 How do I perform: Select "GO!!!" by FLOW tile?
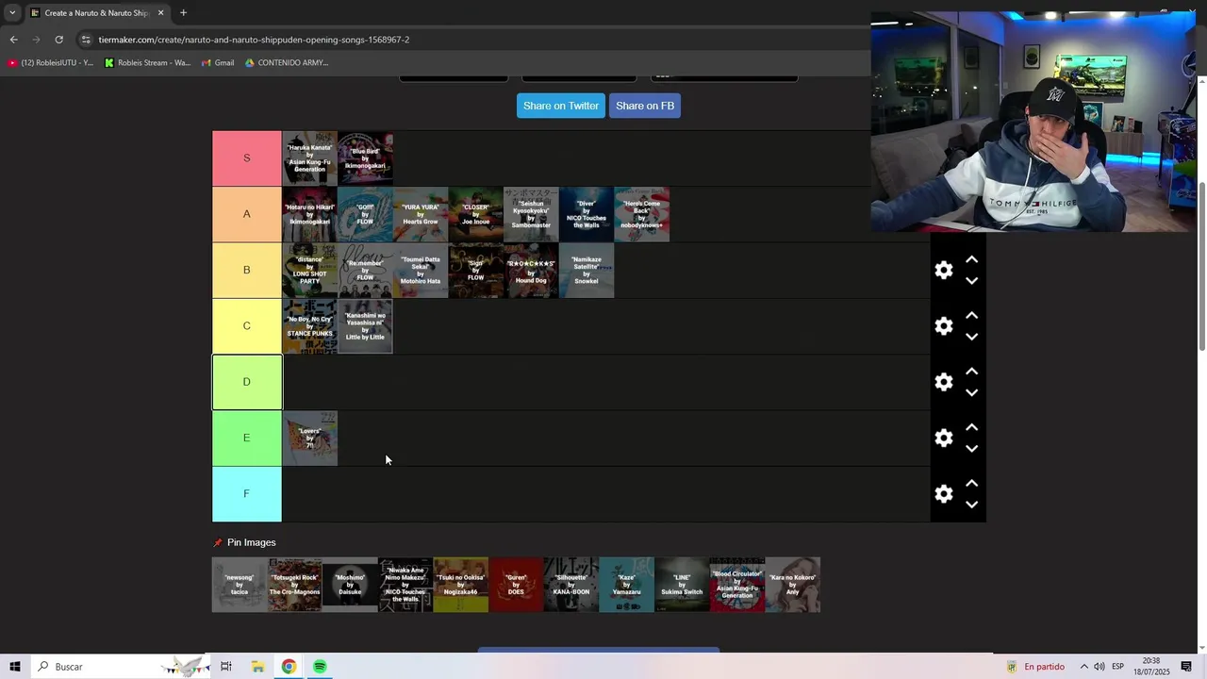coord(365,214)
